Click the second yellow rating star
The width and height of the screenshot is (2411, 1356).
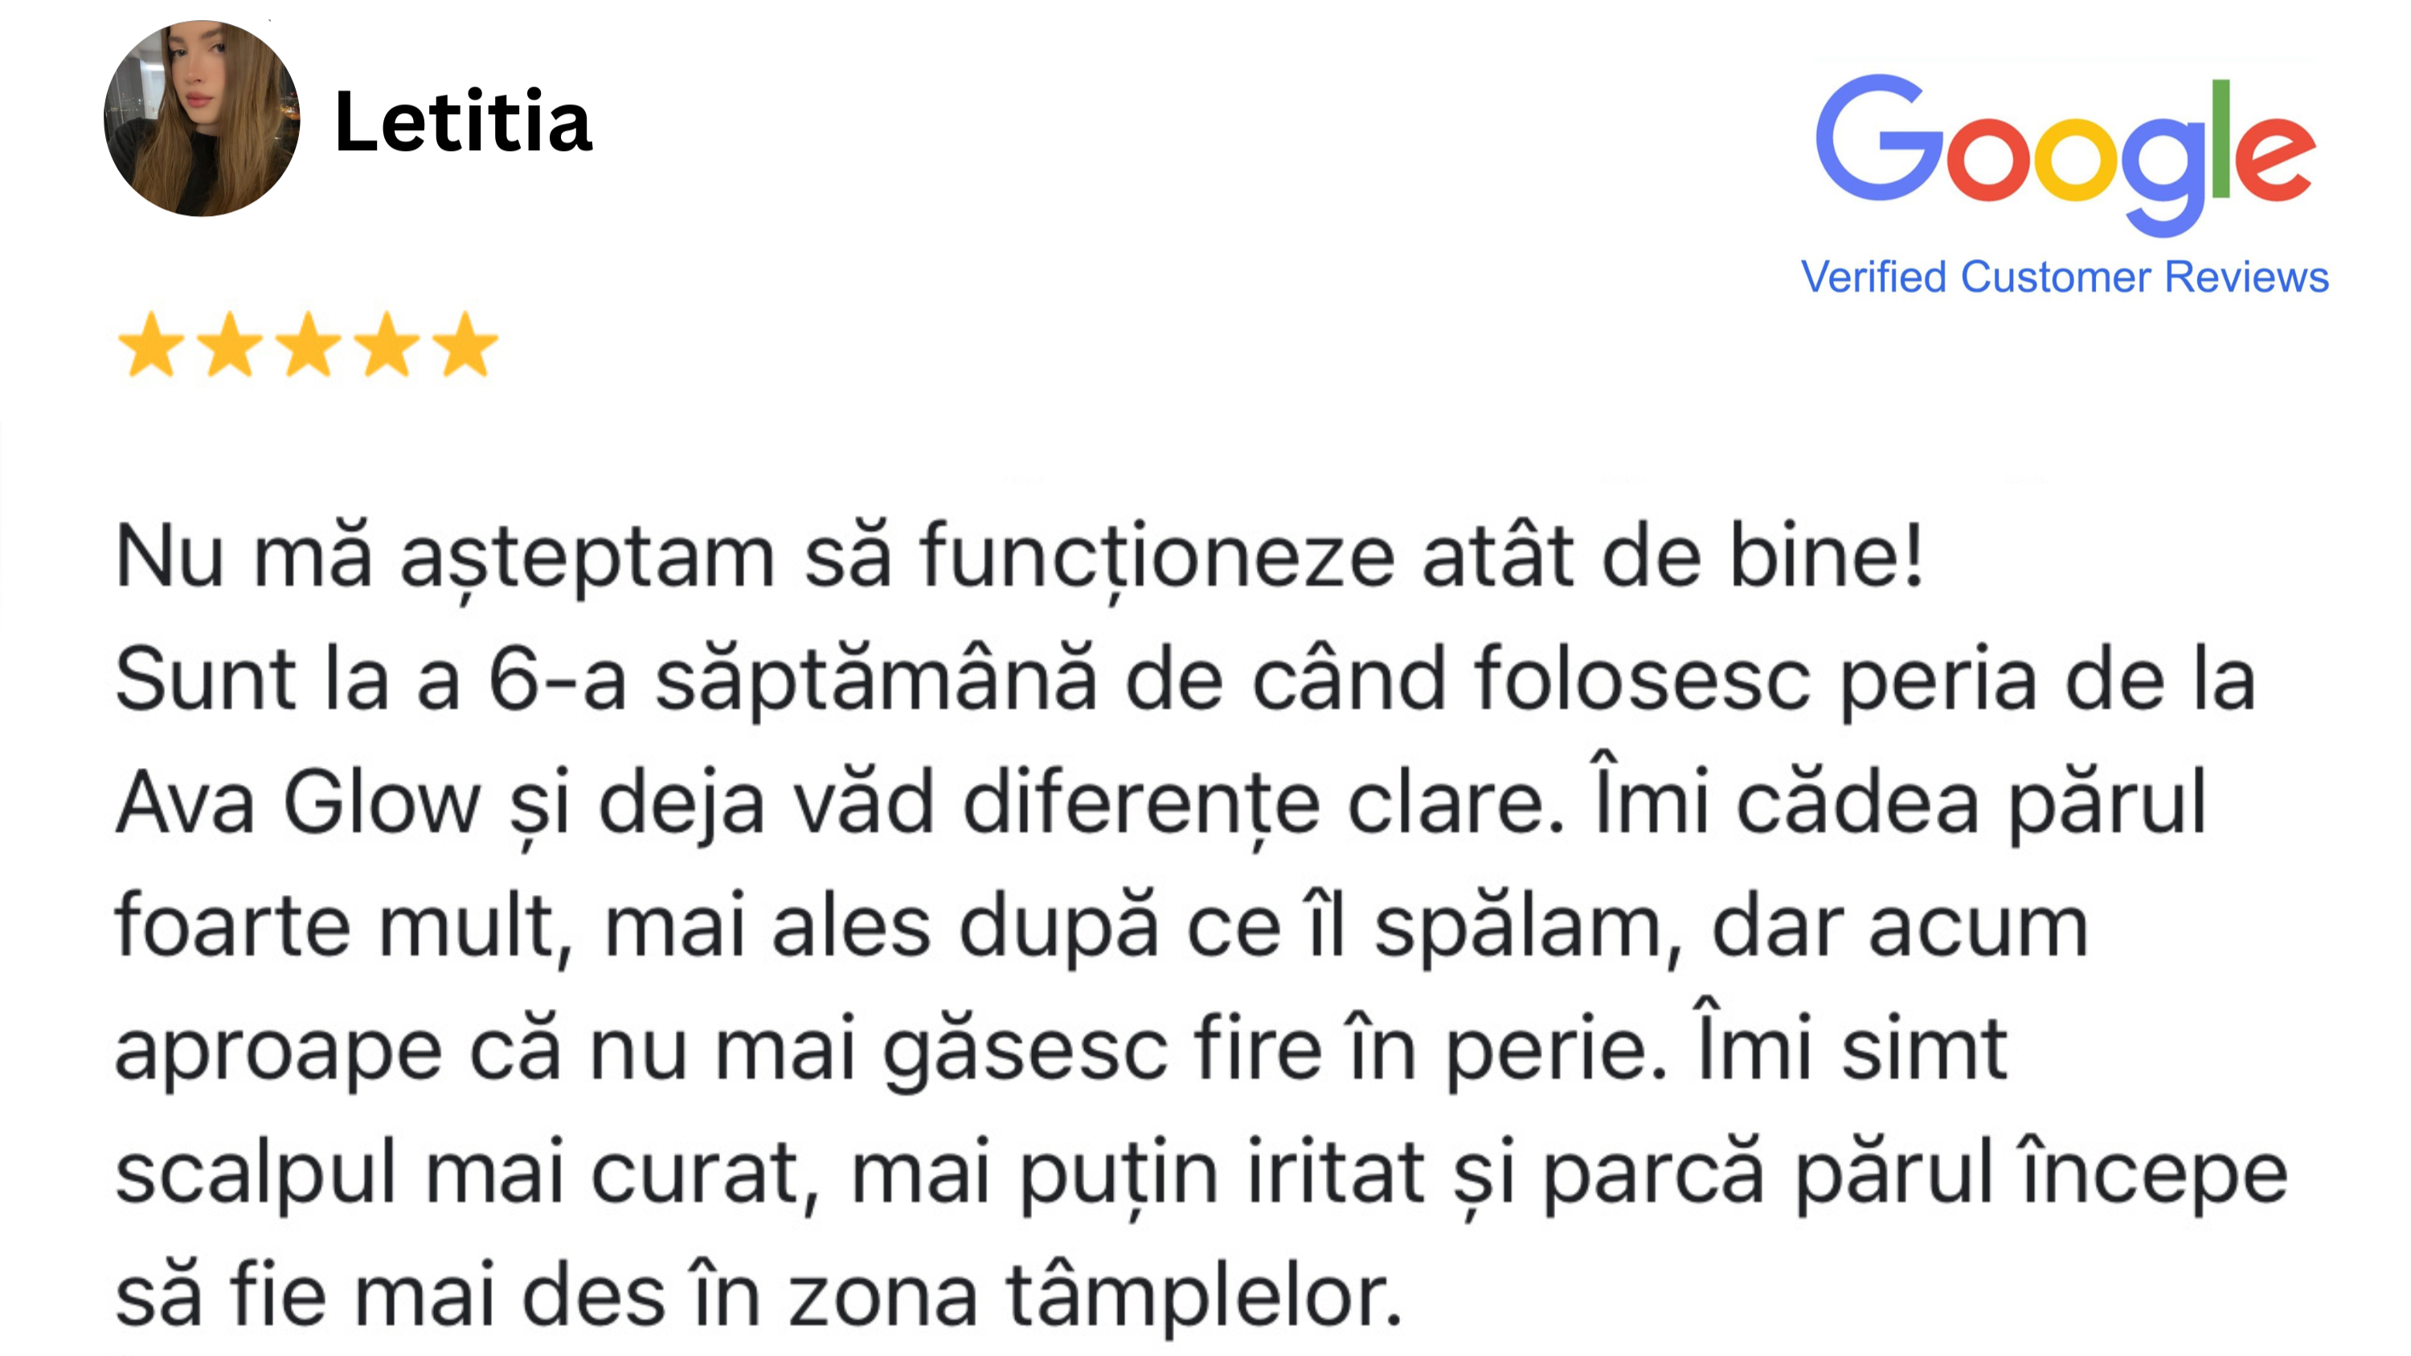[x=229, y=345]
